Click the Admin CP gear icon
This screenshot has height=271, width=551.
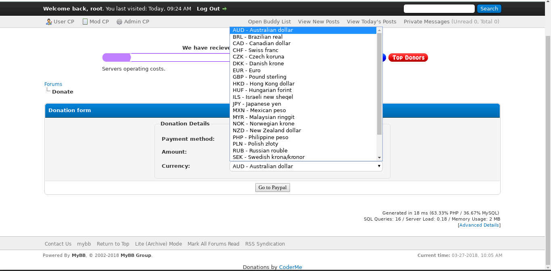pyautogui.click(x=119, y=22)
